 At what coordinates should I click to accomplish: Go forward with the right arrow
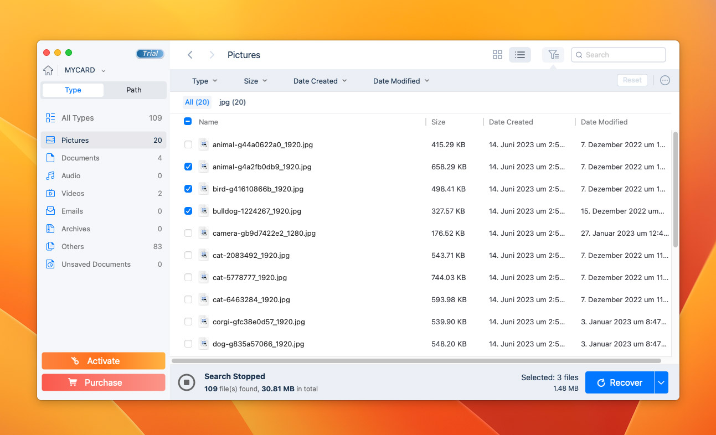pos(212,55)
